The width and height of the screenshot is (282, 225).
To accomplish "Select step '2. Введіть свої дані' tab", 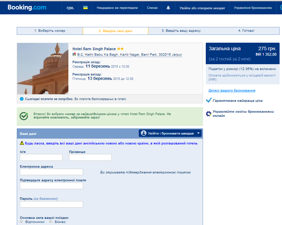I will (x=116, y=31).
